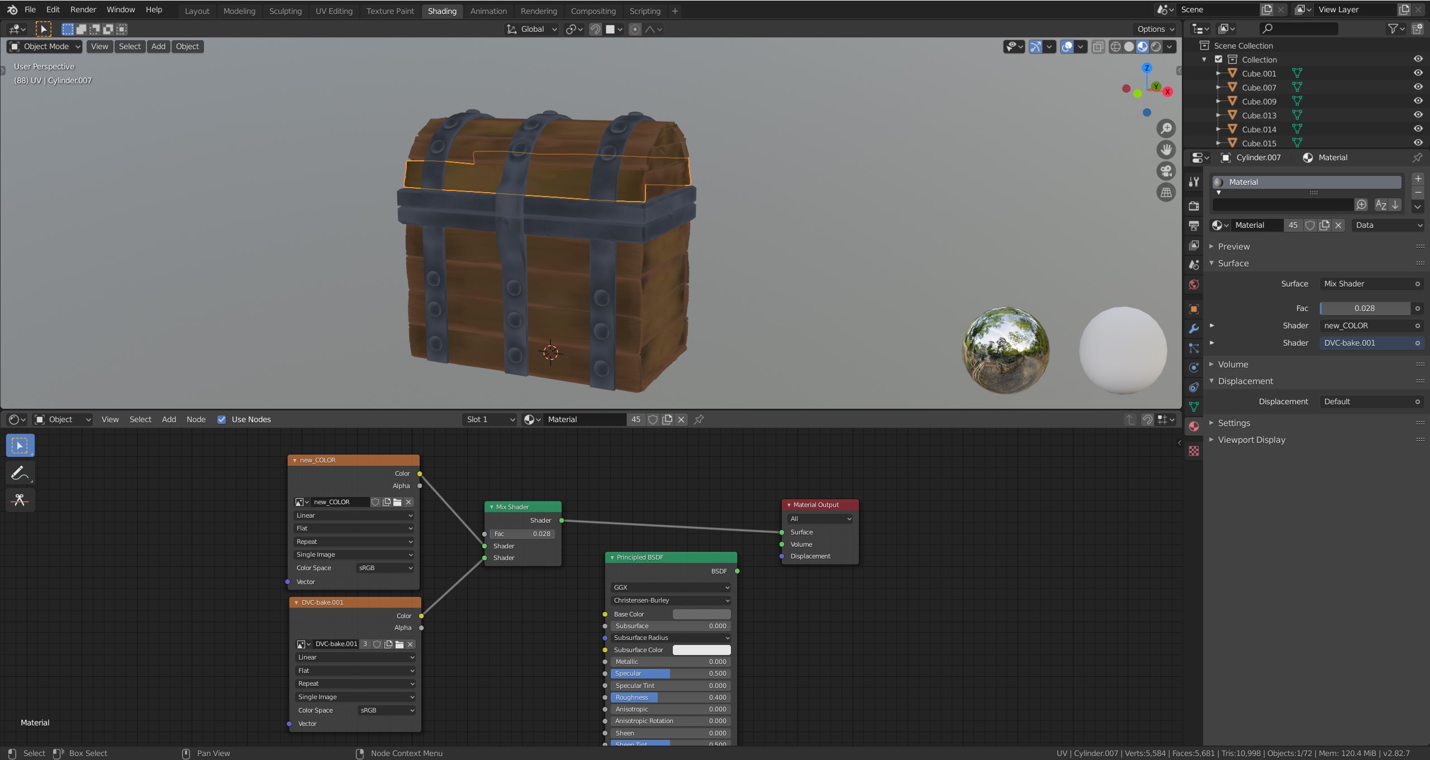The height and width of the screenshot is (760, 1430).
Task: Activate the Select Box tool in node editor
Action: [20, 445]
